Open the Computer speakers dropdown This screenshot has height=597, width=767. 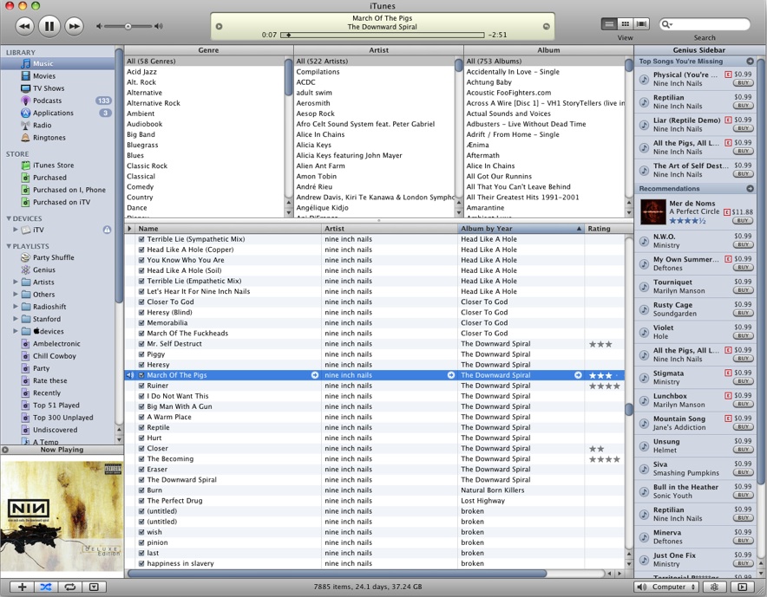pos(666,587)
